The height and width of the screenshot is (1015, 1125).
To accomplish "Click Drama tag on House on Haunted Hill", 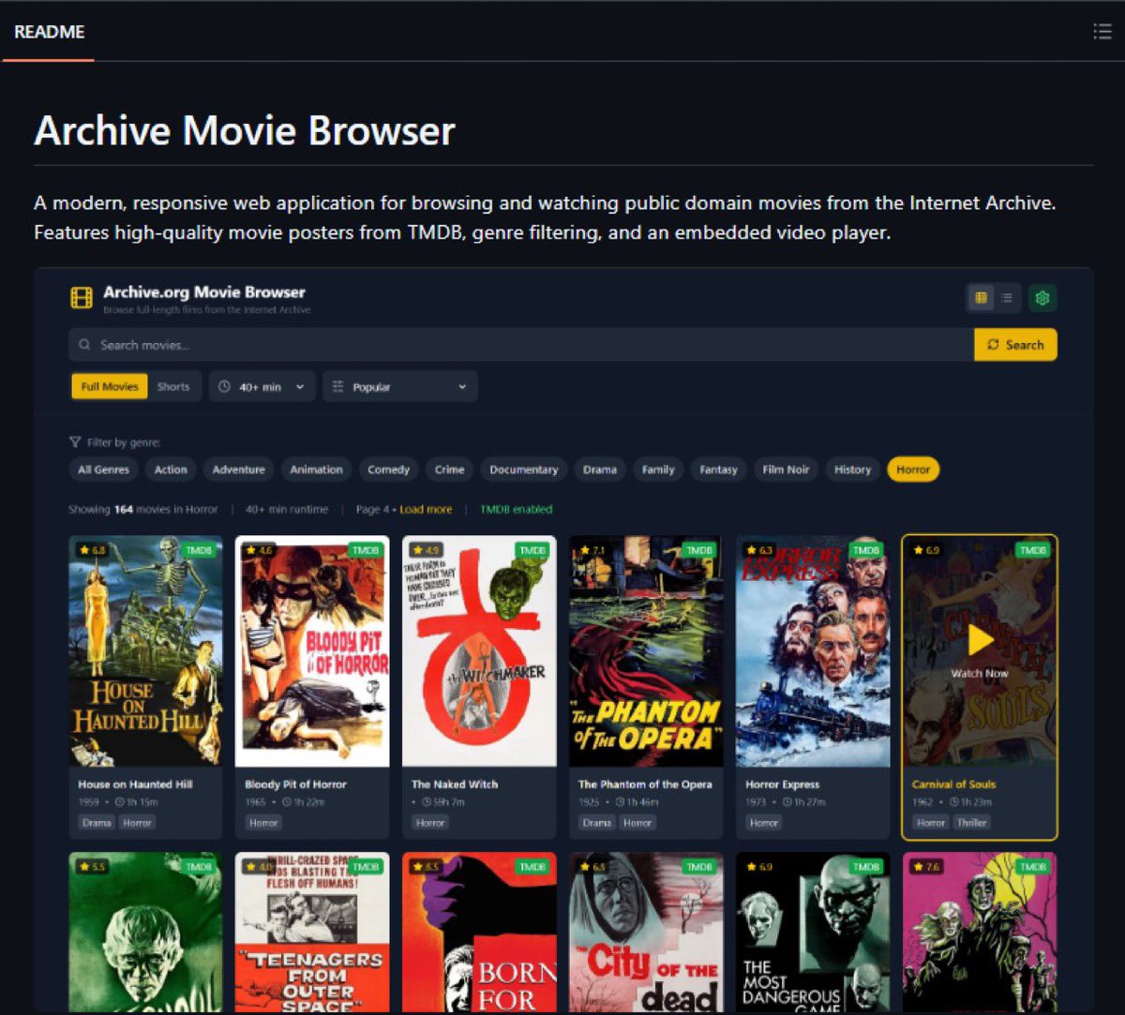I will click(97, 823).
